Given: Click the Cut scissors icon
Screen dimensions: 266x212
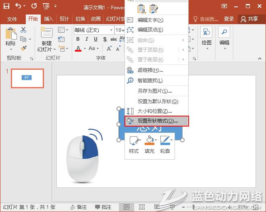Looking at the screenshot, I should click(x=23, y=30).
